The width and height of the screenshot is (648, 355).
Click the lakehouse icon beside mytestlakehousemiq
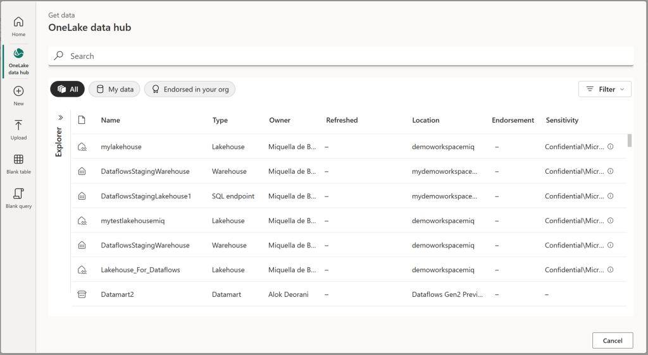(x=82, y=220)
